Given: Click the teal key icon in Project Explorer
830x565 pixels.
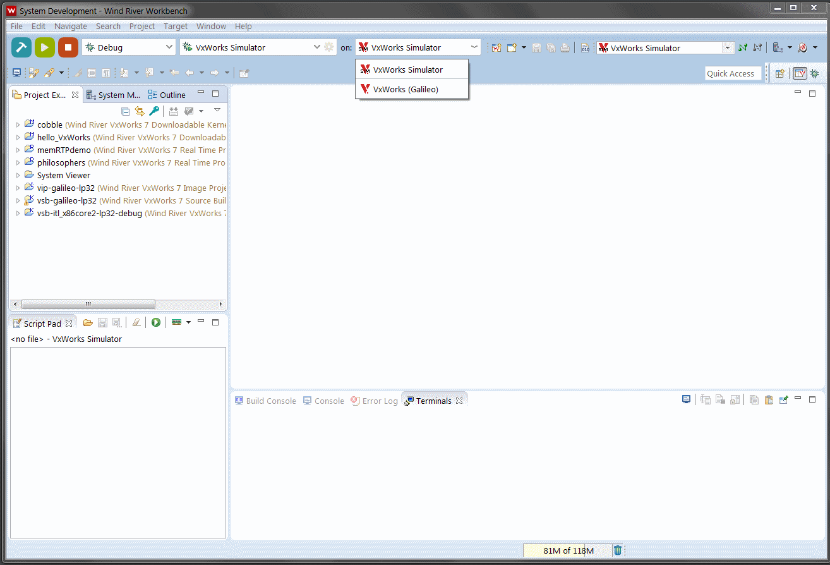Looking at the screenshot, I should 154,111.
